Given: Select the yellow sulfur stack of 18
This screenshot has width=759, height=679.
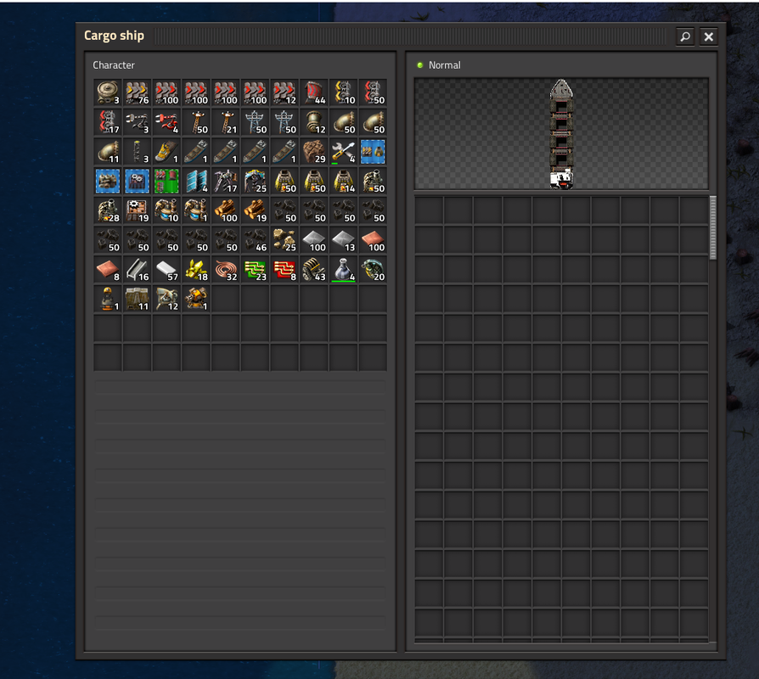Looking at the screenshot, I should 196,270.
